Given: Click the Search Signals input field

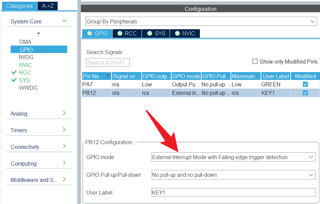Looking at the screenshot, I should (x=108, y=63).
